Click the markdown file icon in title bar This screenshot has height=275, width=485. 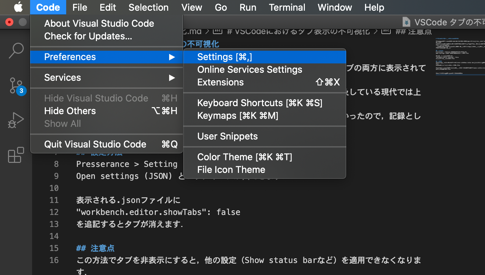pyautogui.click(x=406, y=22)
